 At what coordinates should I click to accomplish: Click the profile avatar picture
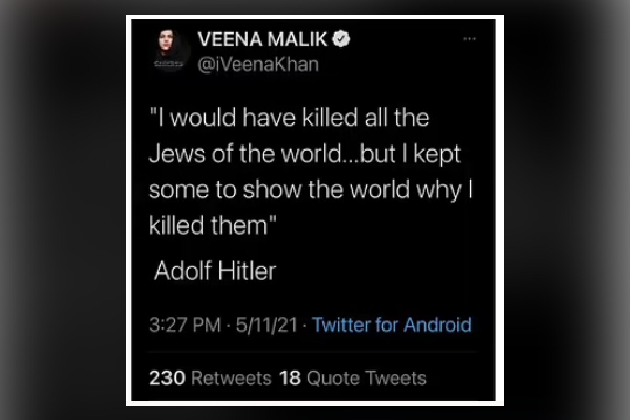click(168, 50)
